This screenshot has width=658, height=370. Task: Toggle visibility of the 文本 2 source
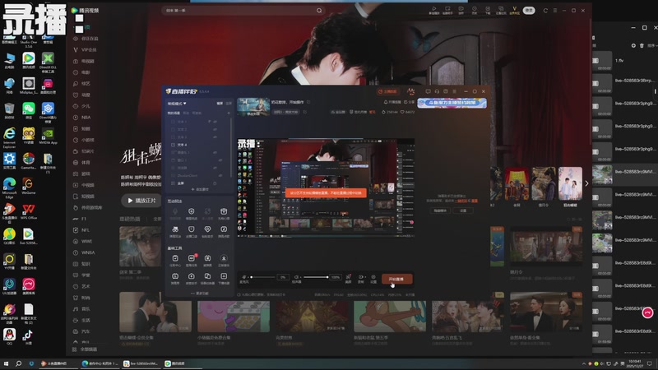coord(215,129)
